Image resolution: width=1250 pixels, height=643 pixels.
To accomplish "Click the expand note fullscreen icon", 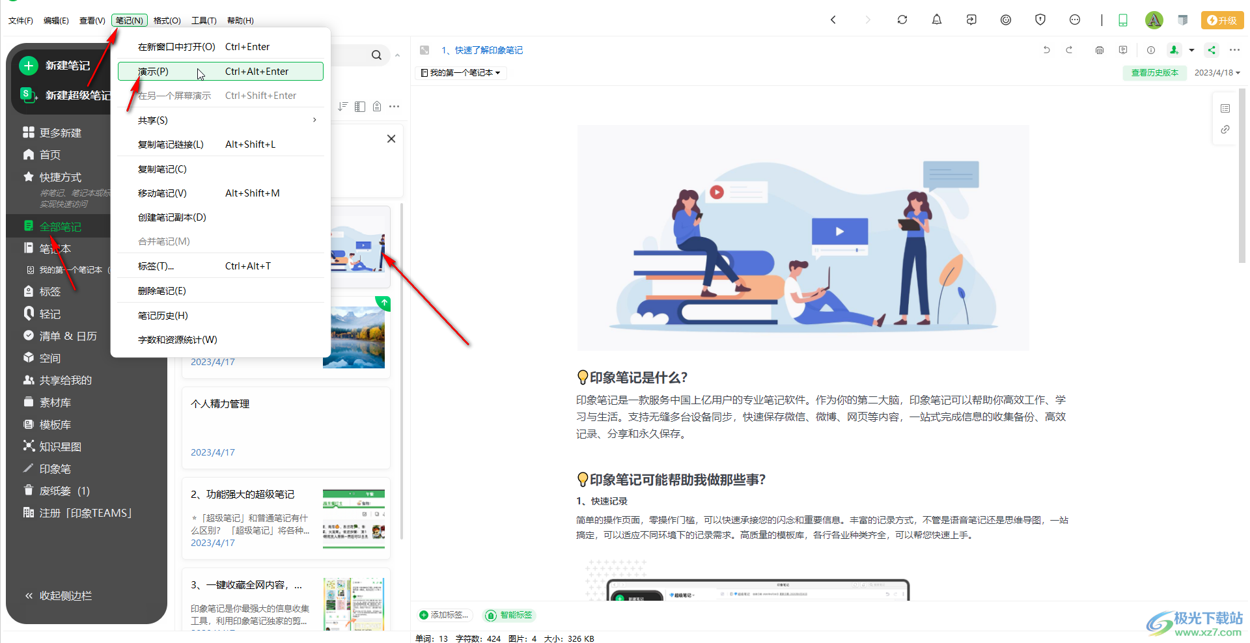I will click(424, 50).
